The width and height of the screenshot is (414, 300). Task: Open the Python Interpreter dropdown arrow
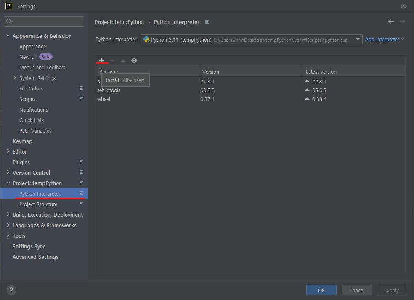(358, 40)
